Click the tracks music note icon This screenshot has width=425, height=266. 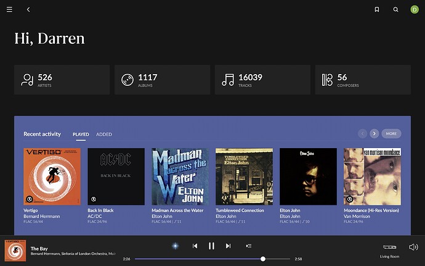pos(228,80)
